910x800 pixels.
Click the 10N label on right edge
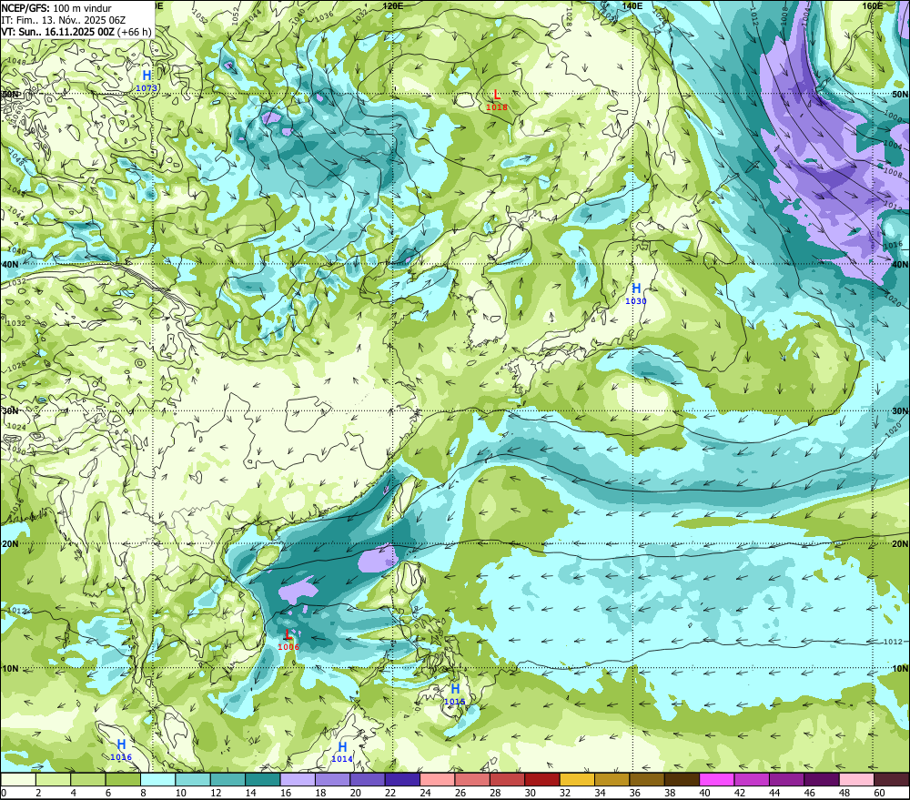click(x=900, y=668)
